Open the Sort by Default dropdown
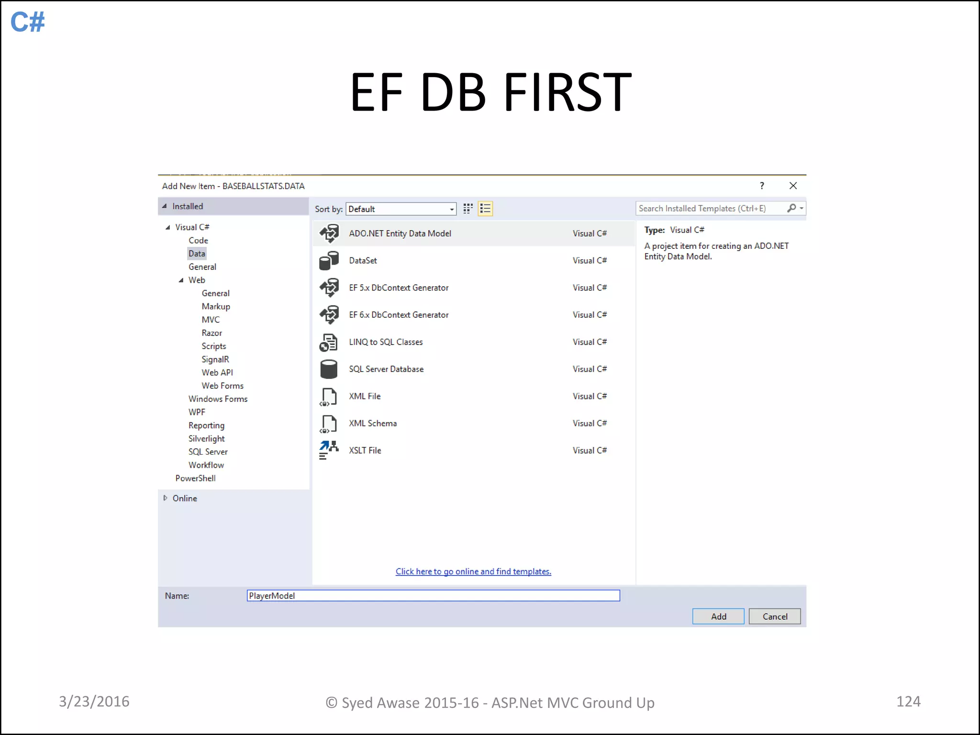This screenshot has height=735, width=980. [x=401, y=209]
